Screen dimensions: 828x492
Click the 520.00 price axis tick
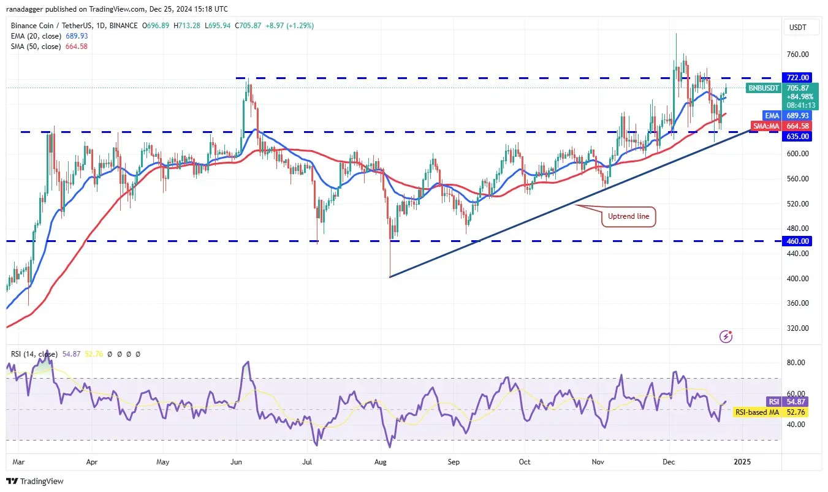click(x=797, y=204)
